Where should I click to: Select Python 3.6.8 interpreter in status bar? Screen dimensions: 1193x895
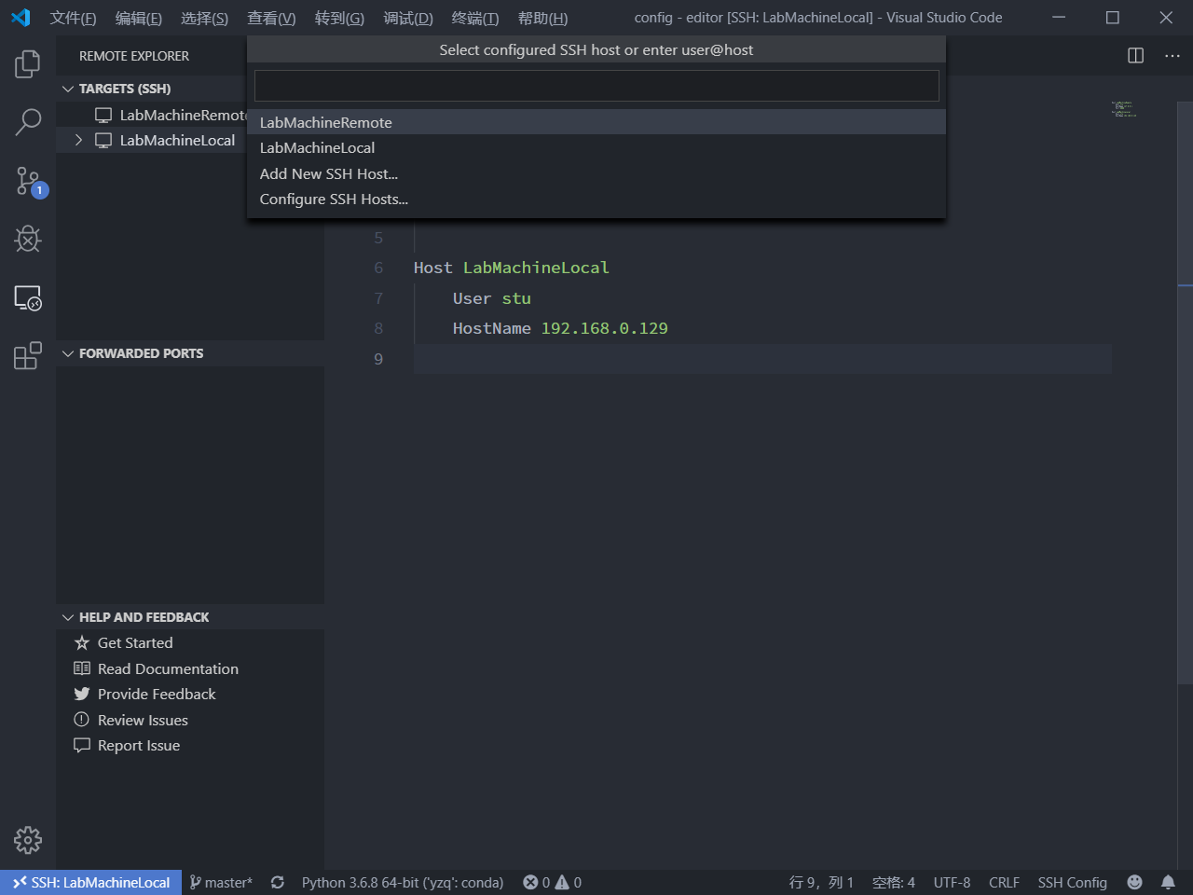tap(403, 882)
